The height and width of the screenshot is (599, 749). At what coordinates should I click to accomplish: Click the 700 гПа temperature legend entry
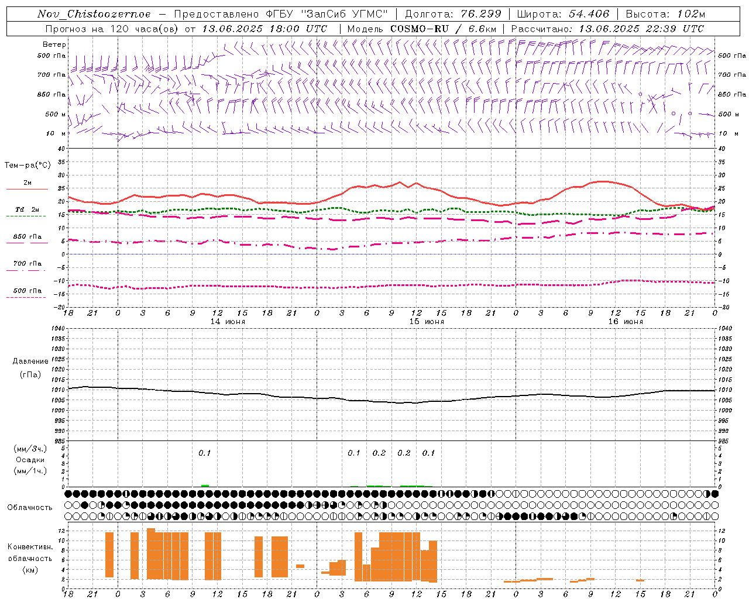[x=27, y=264]
